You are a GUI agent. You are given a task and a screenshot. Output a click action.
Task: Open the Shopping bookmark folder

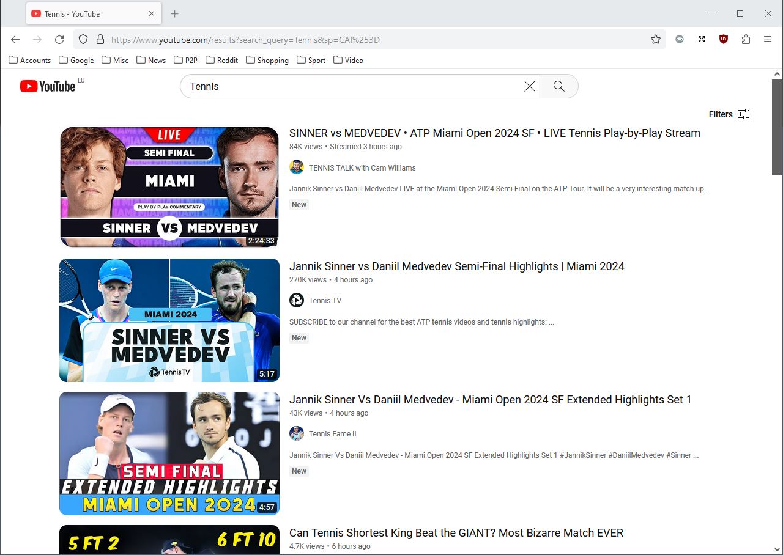pyautogui.click(x=267, y=60)
